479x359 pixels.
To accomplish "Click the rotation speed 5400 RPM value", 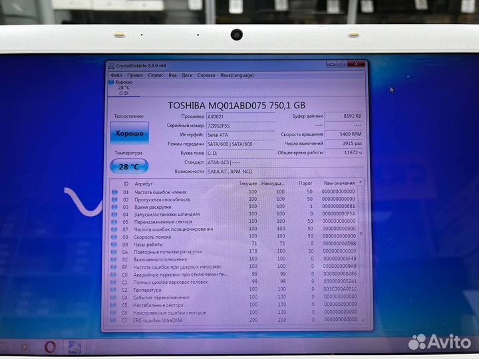I will (x=344, y=134).
